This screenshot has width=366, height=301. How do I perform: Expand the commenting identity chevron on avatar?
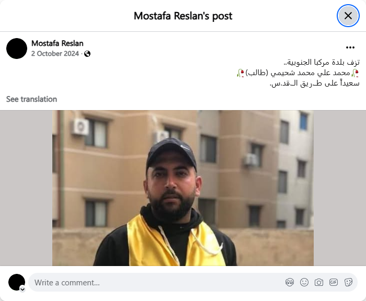[22, 290]
